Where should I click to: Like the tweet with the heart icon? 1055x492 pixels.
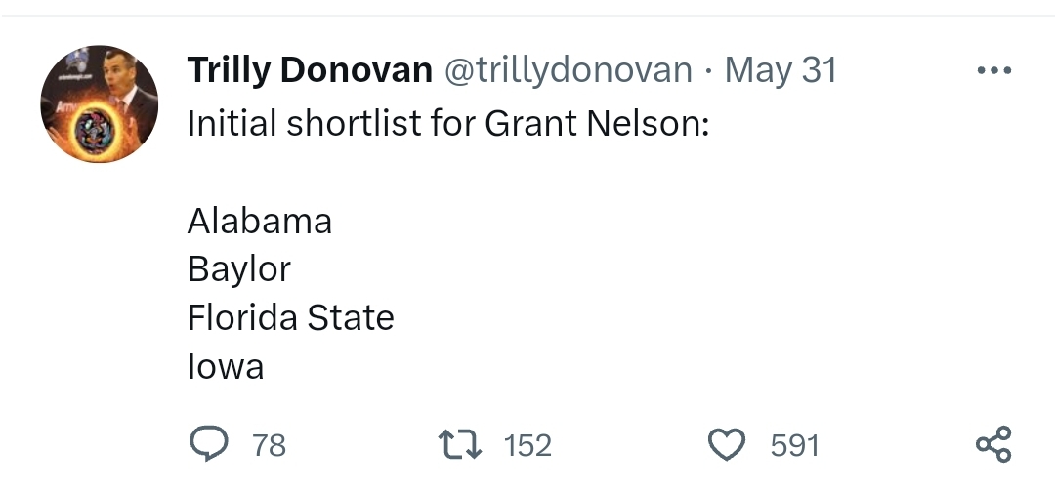(726, 445)
